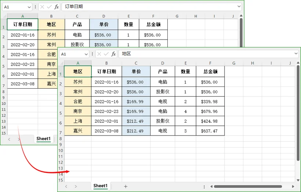Click header cell 订单日期 in front window
The image size is (301, 192).
point(106,72)
